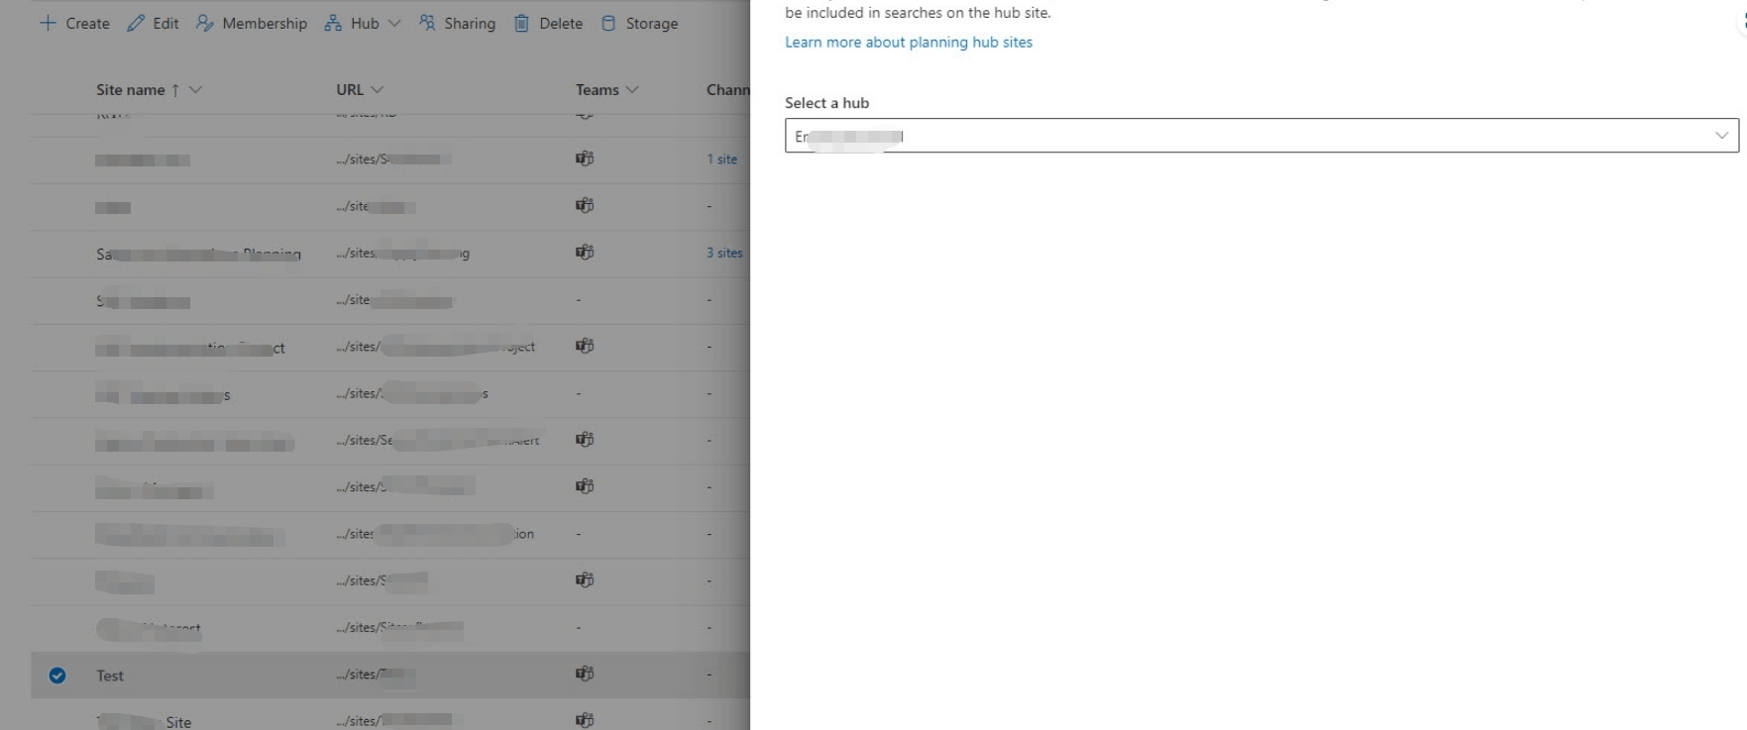Image resolution: width=1747 pixels, height=730 pixels.
Task: Open Membership from the command bar
Action: [x=252, y=23]
